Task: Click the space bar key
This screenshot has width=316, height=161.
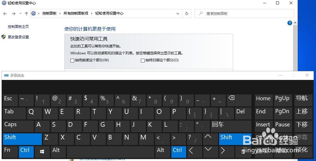Action: [x=111, y=152]
